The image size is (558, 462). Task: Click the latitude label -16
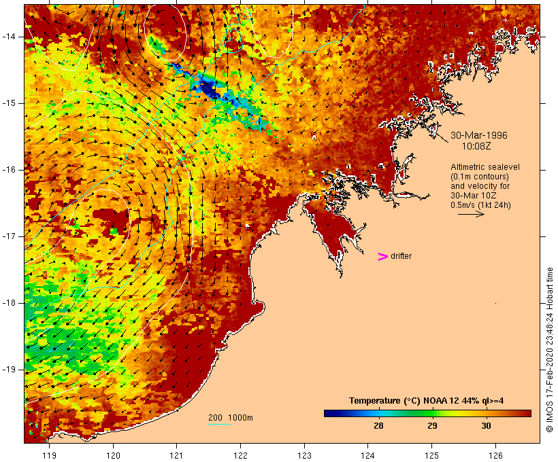(9, 170)
